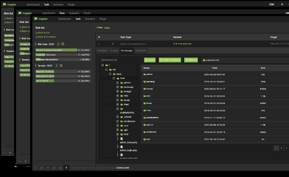Open the Dashboard menu in the rearmost window
Screen dimensions: 289x177
pos(33,4)
